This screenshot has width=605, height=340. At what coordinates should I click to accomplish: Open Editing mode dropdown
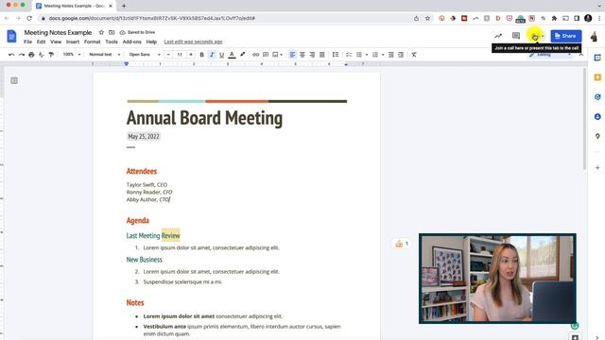(550, 55)
